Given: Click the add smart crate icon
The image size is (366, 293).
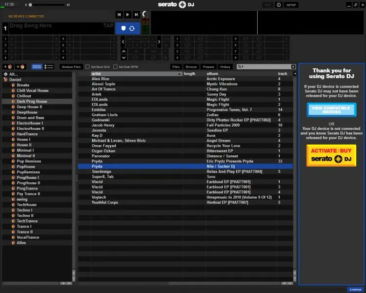Looking at the screenshot, I should pyautogui.click(x=20, y=66).
